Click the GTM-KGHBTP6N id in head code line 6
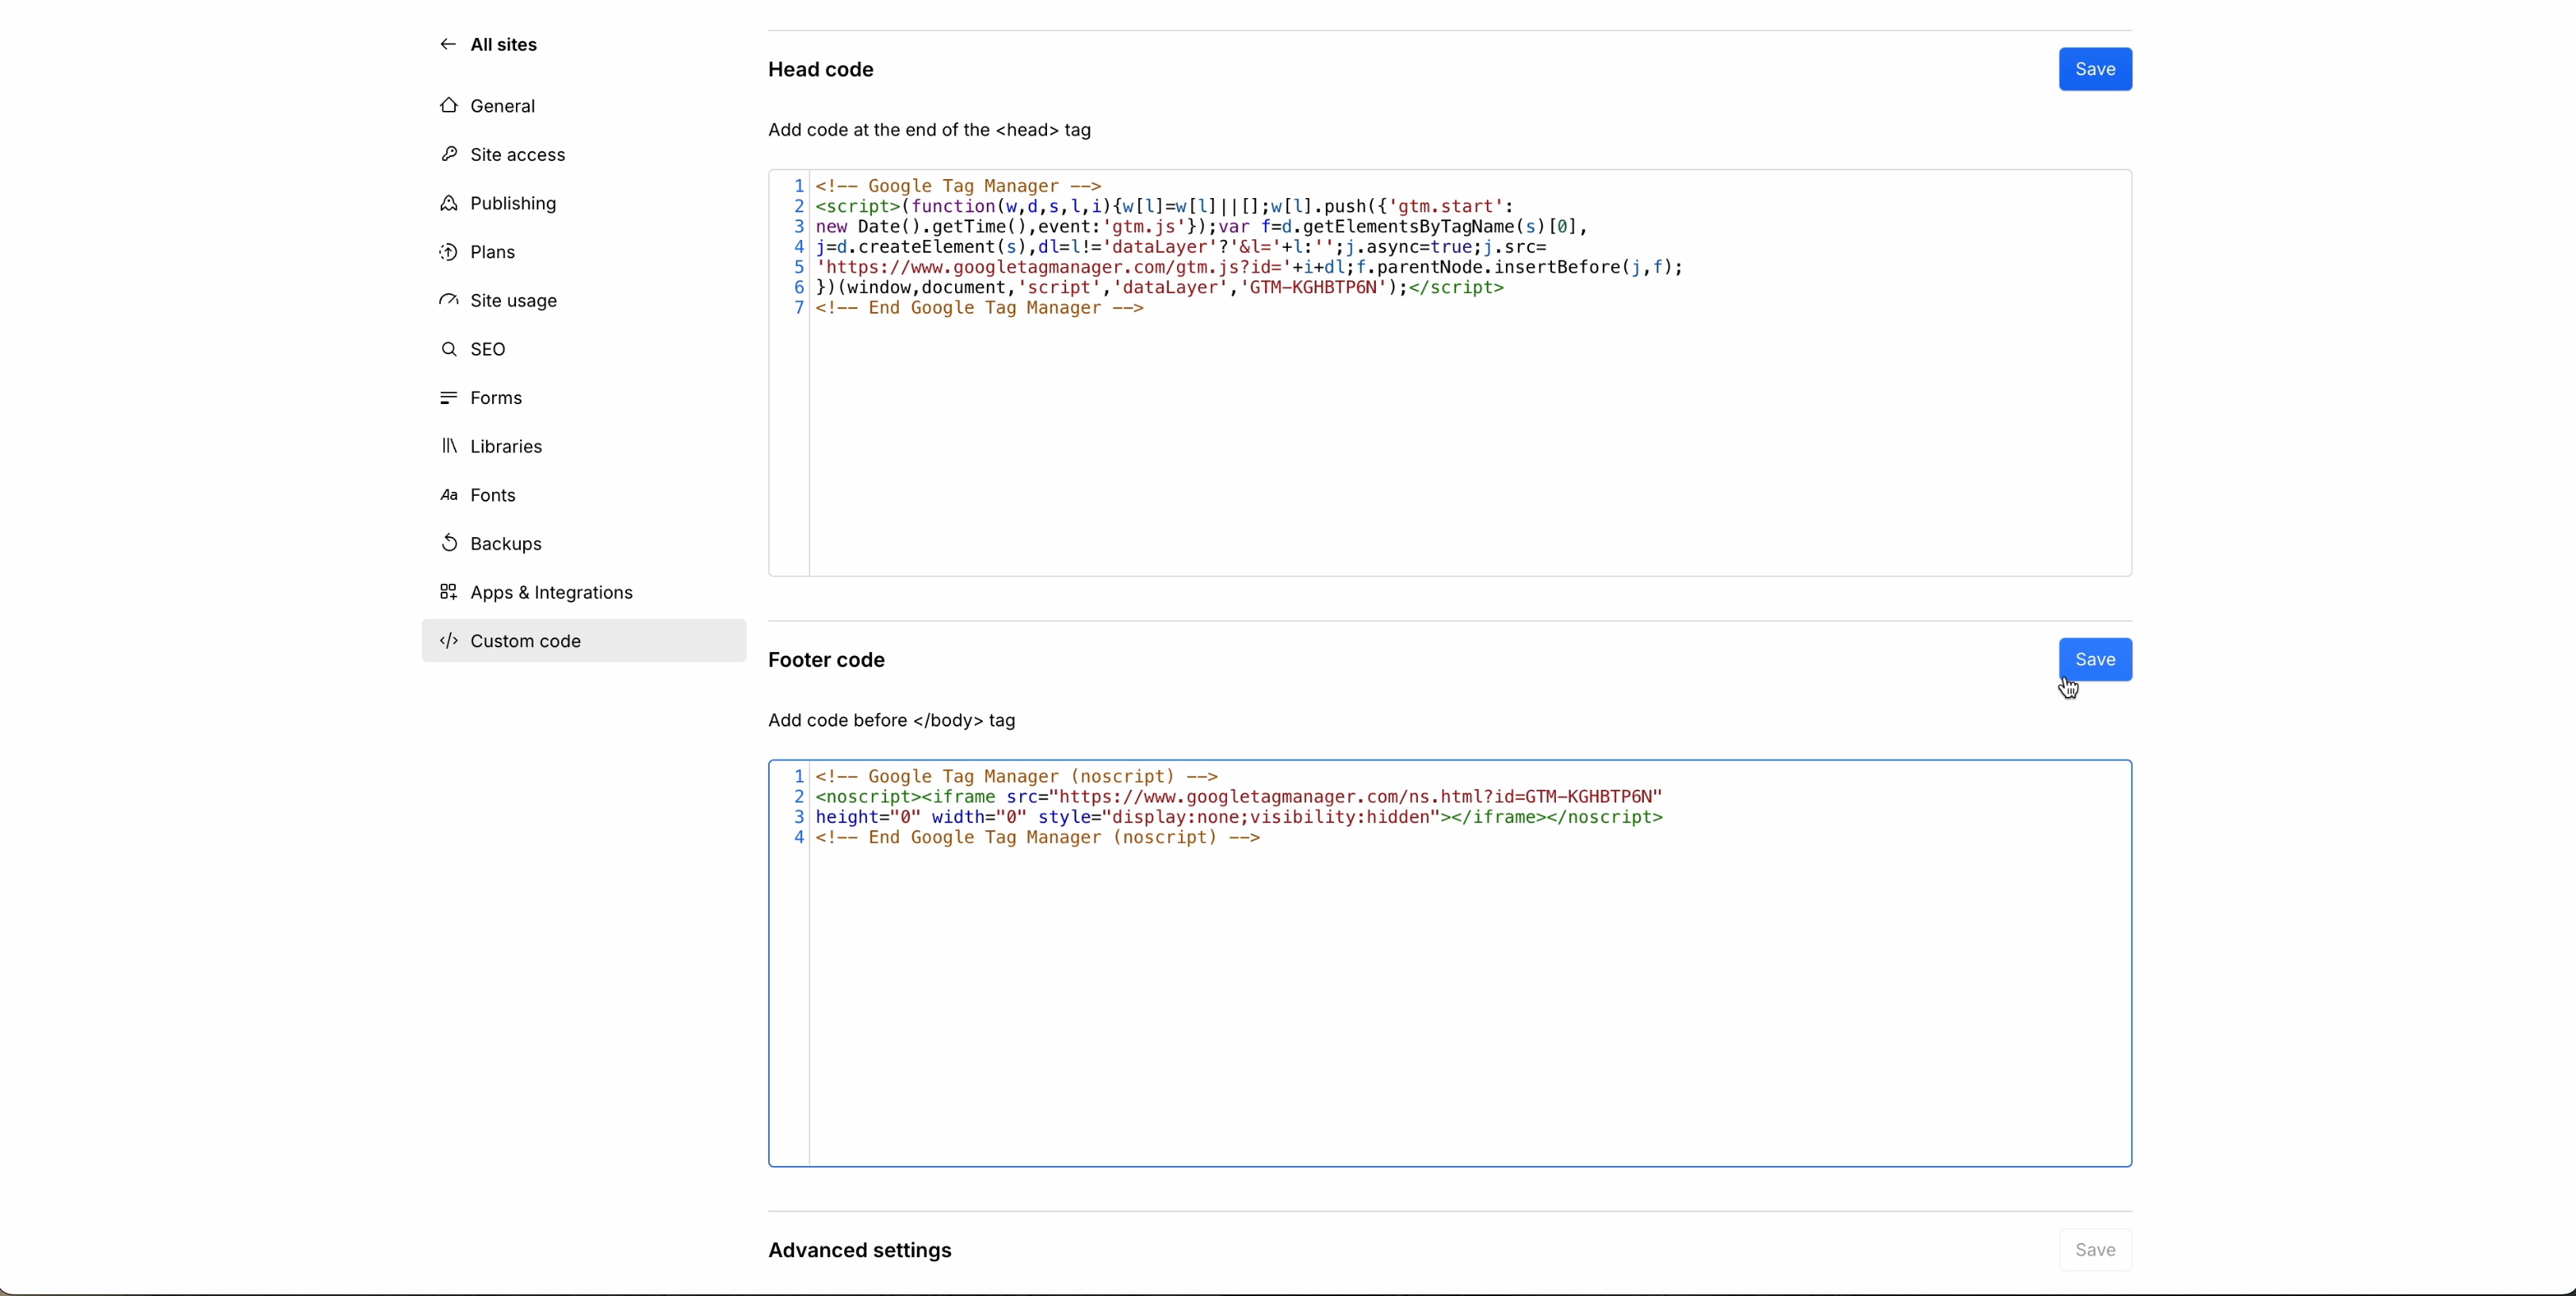This screenshot has width=2576, height=1296. [1313, 288]
